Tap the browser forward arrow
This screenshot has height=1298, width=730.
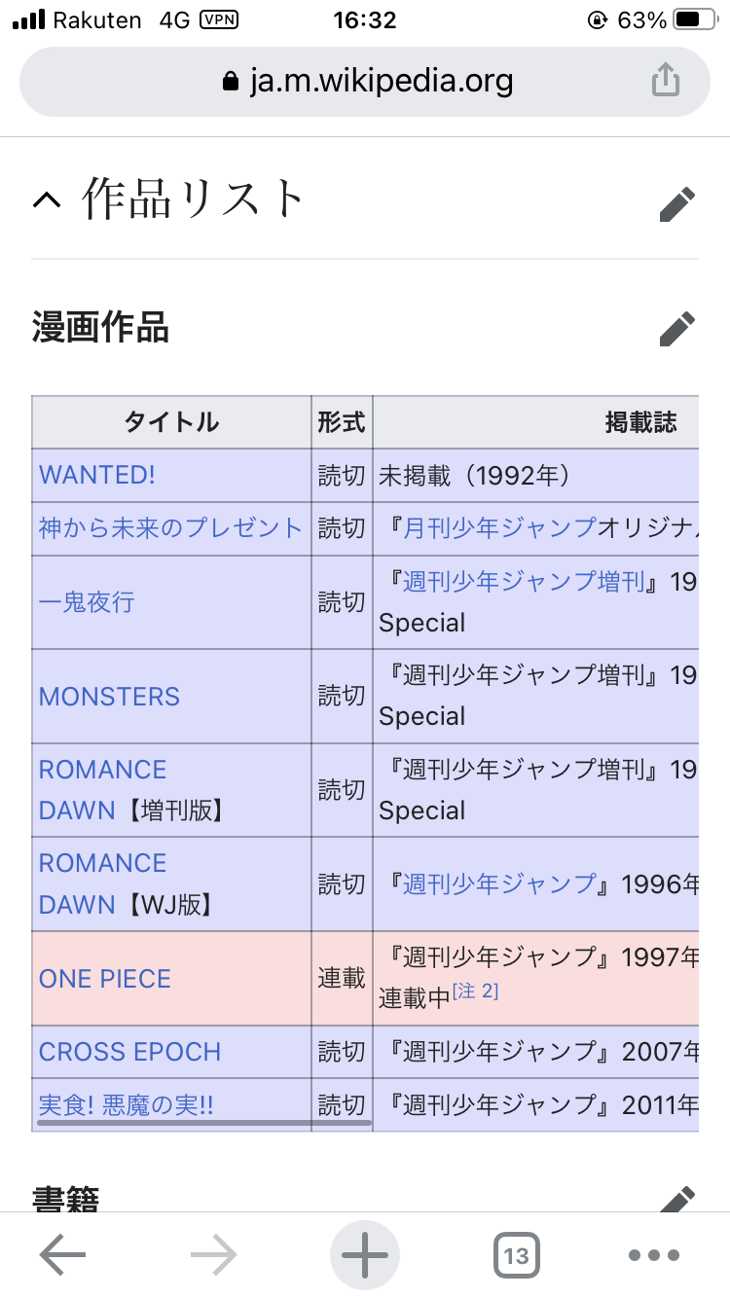(214, 1255)
